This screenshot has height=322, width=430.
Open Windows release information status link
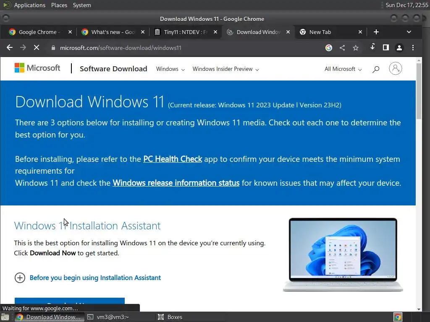[176, 183]
